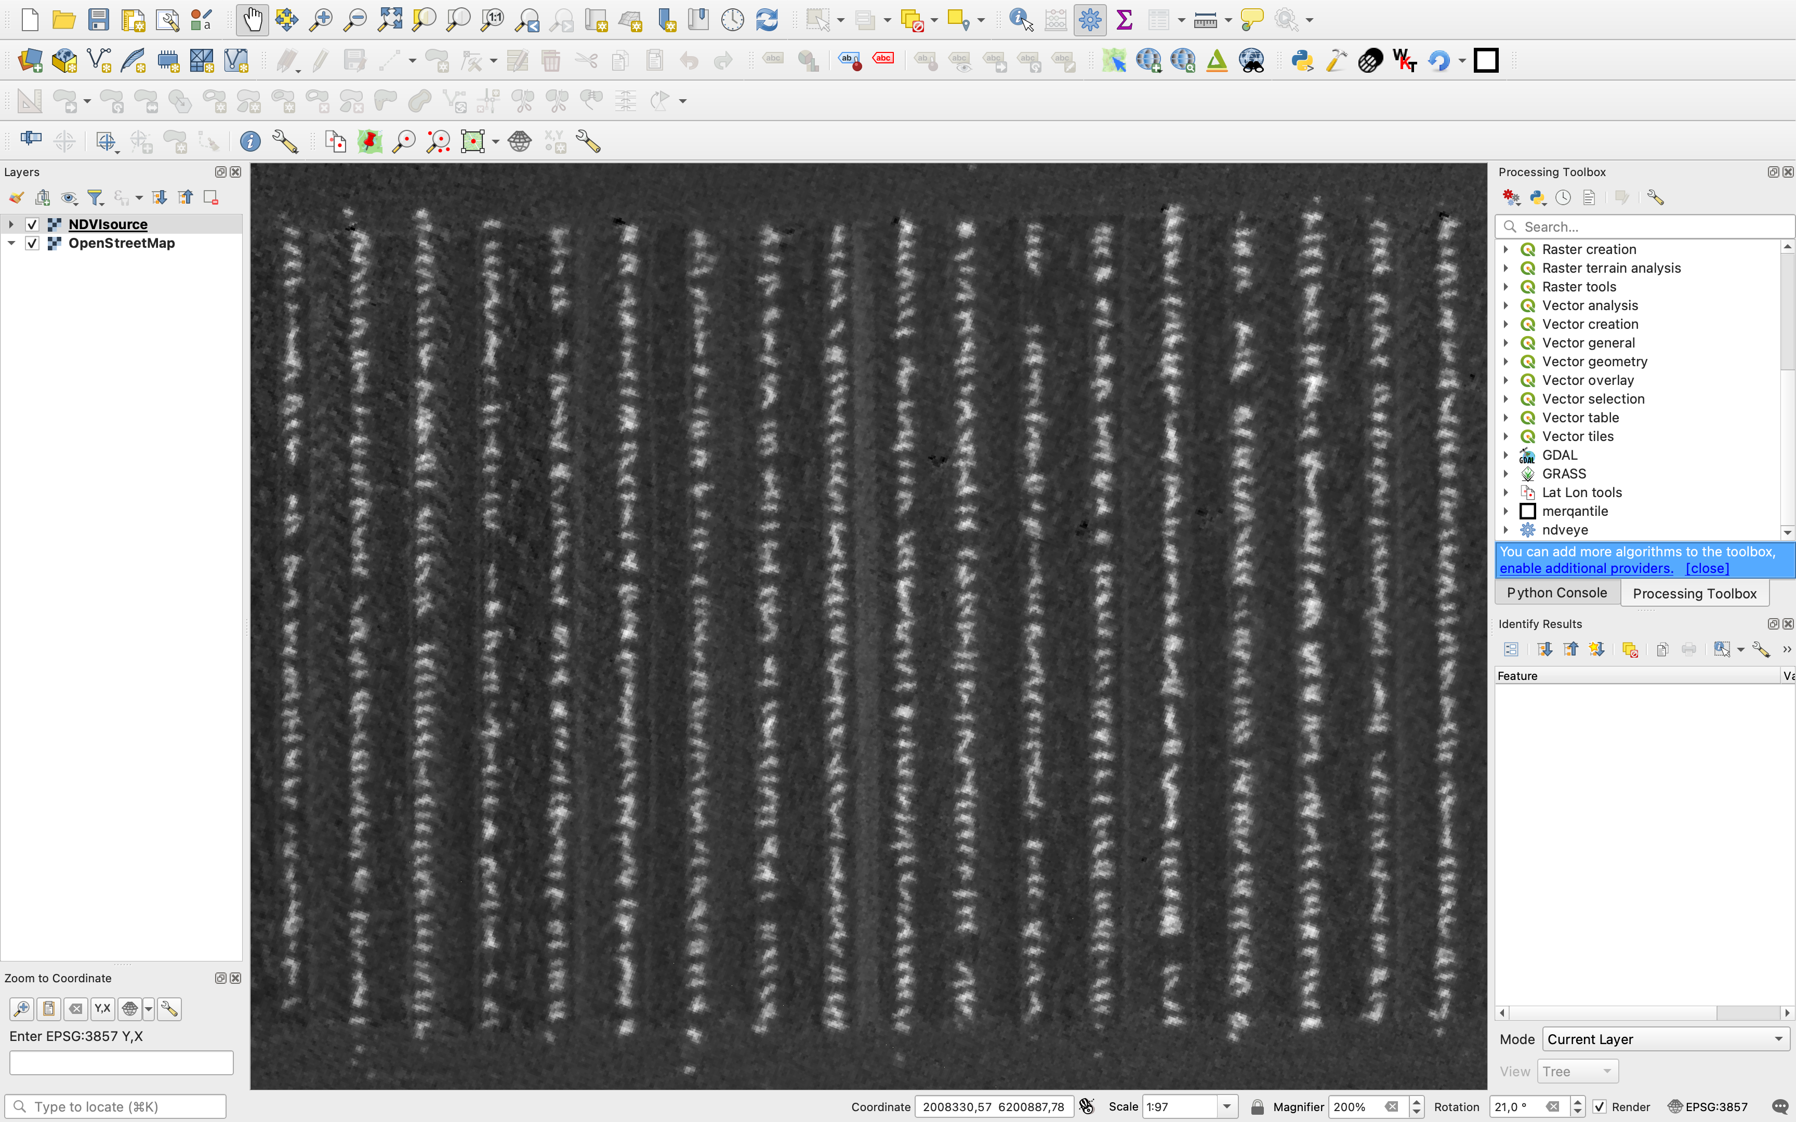Screen dimensions: 1796x1122
Task: Open the Statistical Summary sigma tool
Action: point(1125,20)
